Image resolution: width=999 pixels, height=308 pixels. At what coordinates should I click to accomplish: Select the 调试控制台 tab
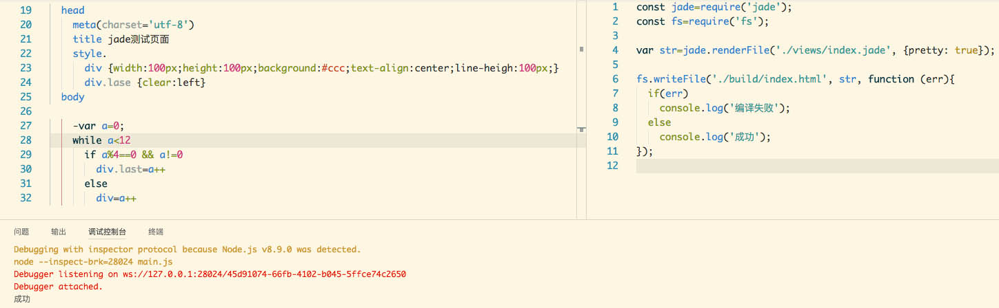tap(107, 232)
